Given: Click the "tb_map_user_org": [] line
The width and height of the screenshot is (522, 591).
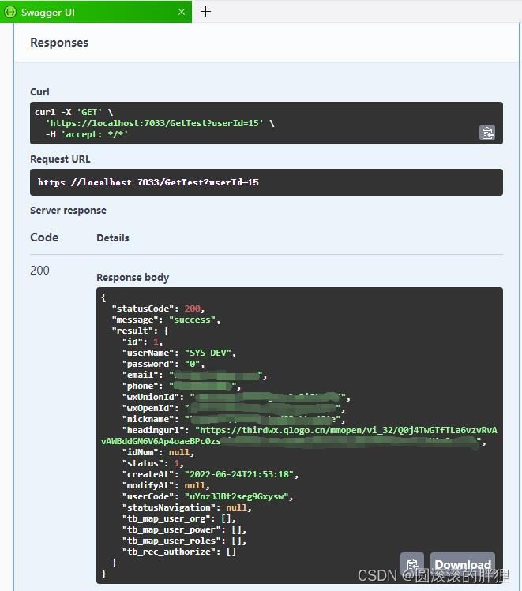Looking at the screenshot, I should (178, 518).
